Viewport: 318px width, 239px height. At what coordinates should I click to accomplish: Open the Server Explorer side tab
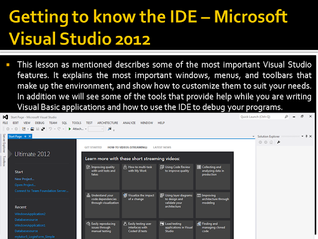pos(4,143)
